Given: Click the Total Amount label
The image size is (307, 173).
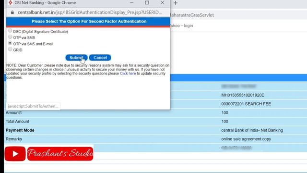Looking at the screenshot, I should pyautogui.click(x=17, y=122).
